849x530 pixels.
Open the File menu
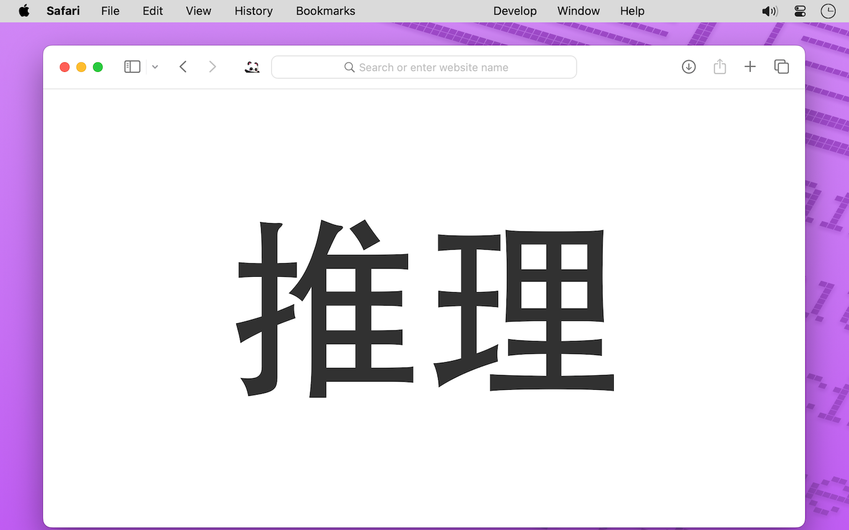coord(110,11)
